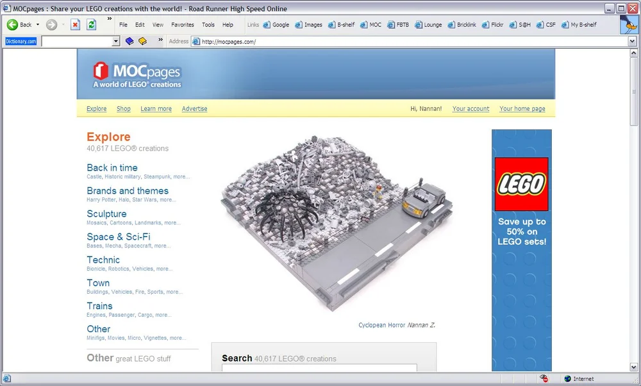Screen dimensions: 641x386
Task: Click the Vignettes subcategory link
Action: tap(155, 338)
